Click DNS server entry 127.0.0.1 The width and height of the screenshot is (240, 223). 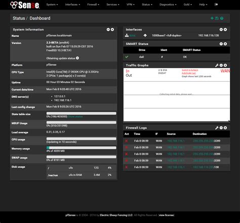[x=60, y=97]
